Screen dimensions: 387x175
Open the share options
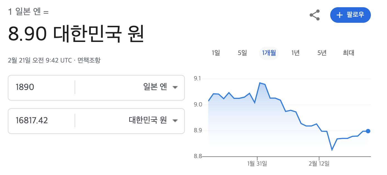coord(314,15)
